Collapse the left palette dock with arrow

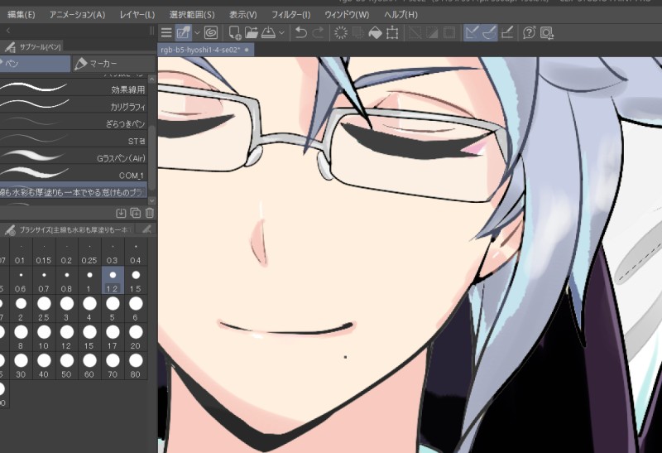pyautogui.click(x=8, y=31)
